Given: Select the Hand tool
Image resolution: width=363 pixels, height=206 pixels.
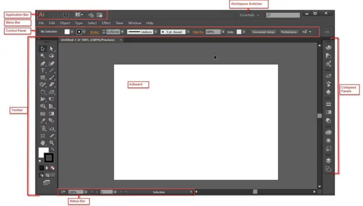Looking at the screenshot, I should click(43, 143).
